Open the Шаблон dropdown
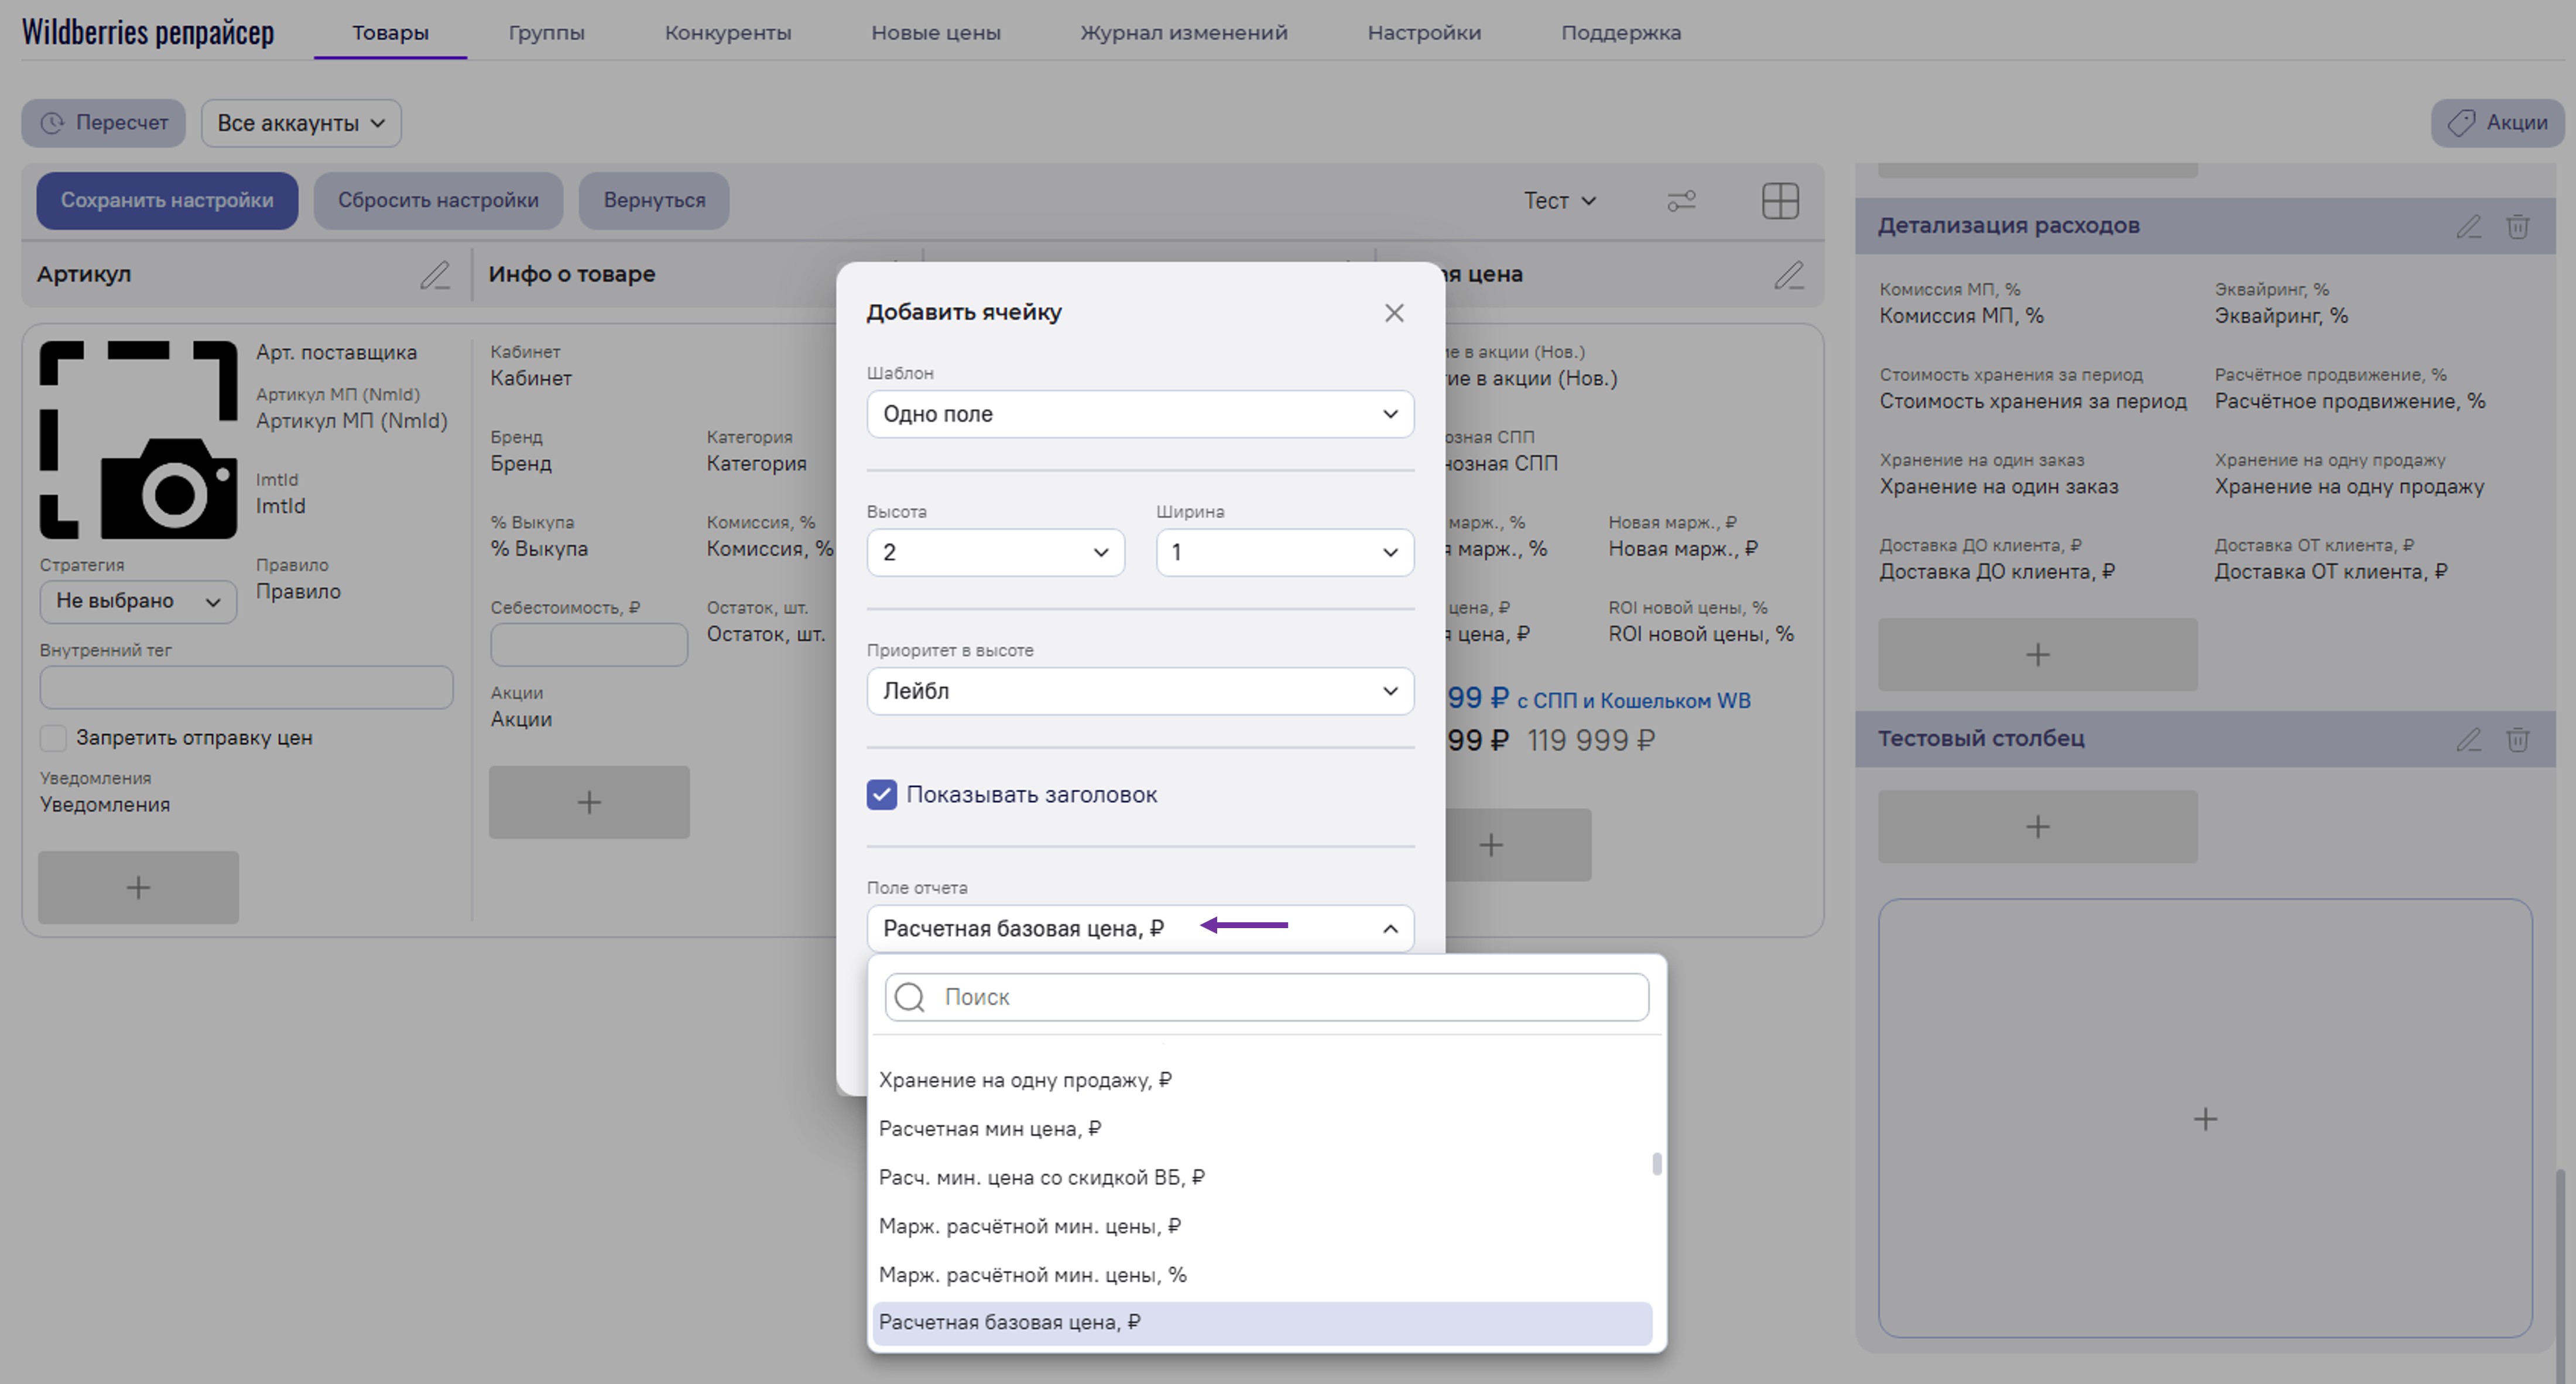The image size is (2576, 1384). click(x=1139, y=414)
